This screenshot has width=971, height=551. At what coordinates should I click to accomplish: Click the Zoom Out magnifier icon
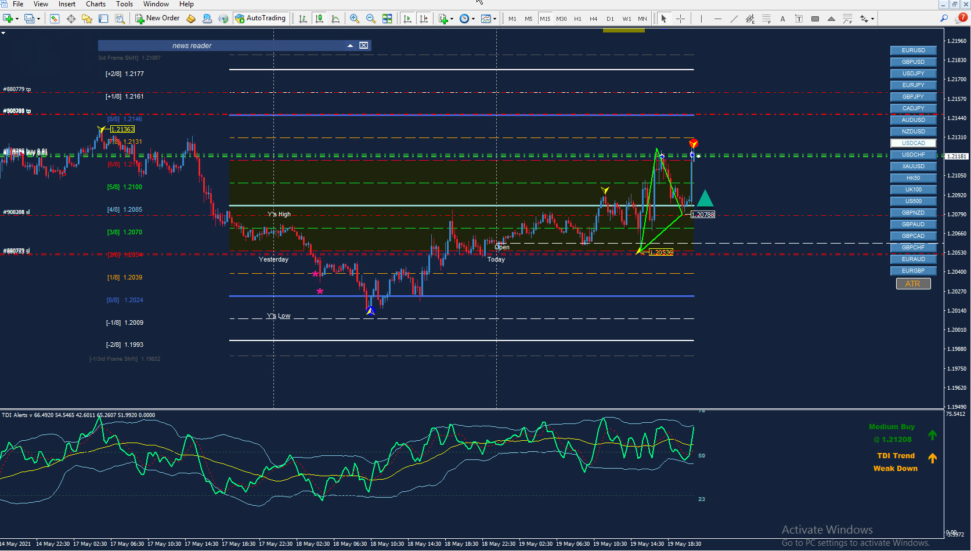[x=370, y=19]
